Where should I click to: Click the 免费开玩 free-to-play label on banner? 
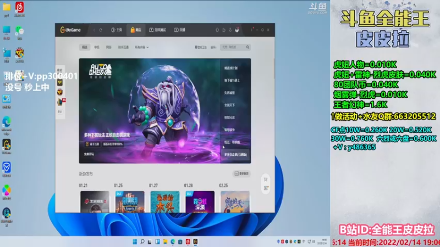(x=89, y=154)
